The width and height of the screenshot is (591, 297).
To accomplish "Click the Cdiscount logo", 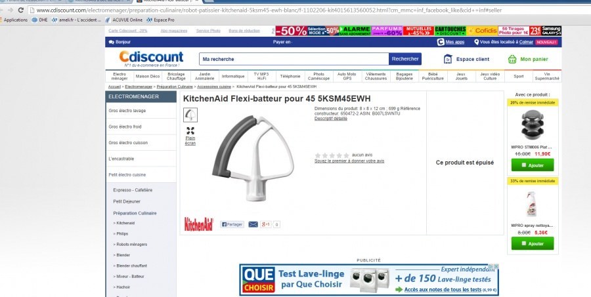I will coord(151,58).
